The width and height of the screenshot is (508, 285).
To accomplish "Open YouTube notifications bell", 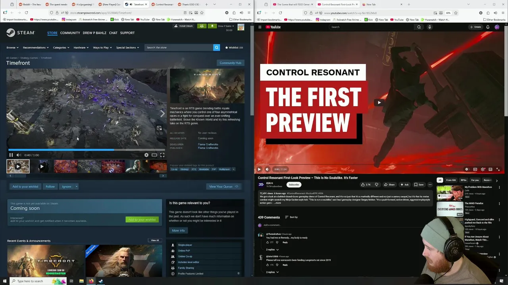I will click(x=488, y=27).
